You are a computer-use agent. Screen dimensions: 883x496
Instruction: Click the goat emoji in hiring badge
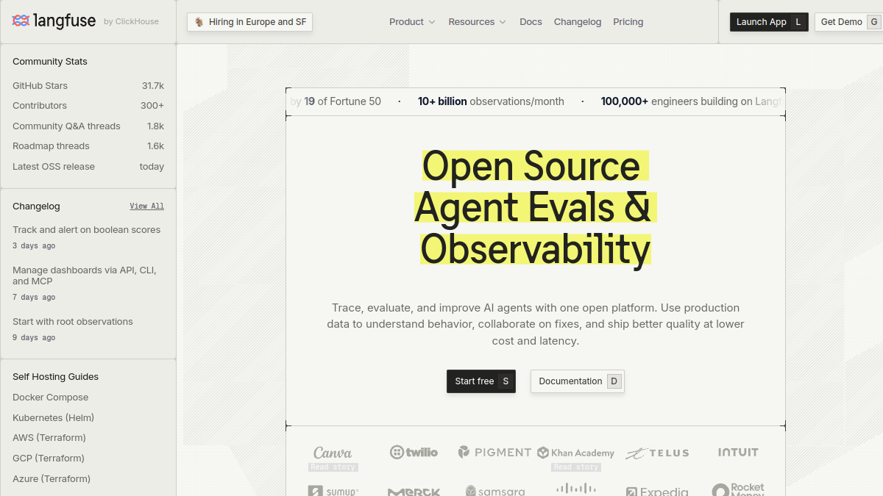coord(199,22)
